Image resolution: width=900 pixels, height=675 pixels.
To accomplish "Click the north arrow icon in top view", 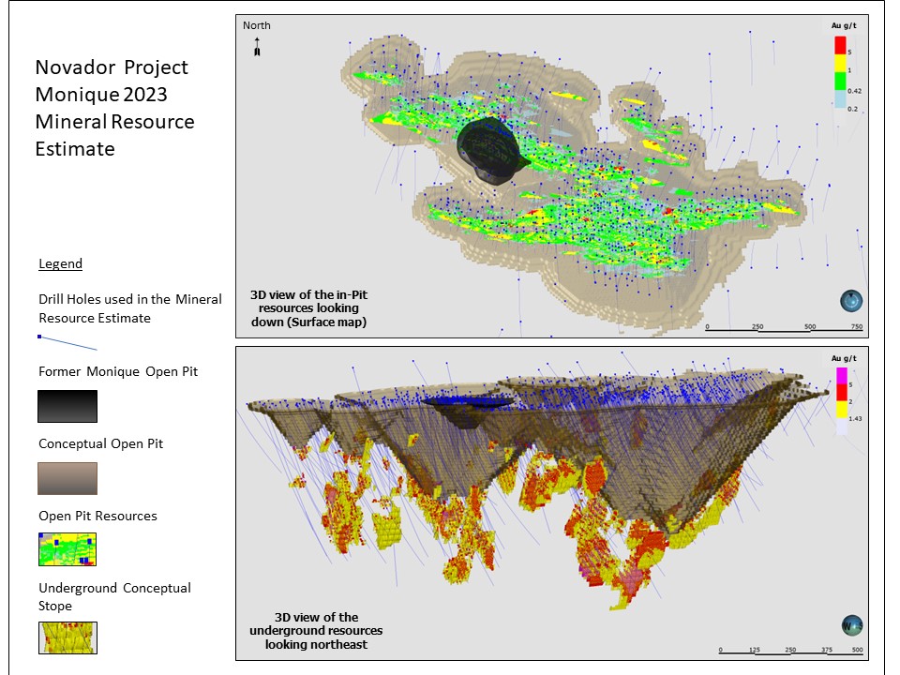I will point(257,47).
